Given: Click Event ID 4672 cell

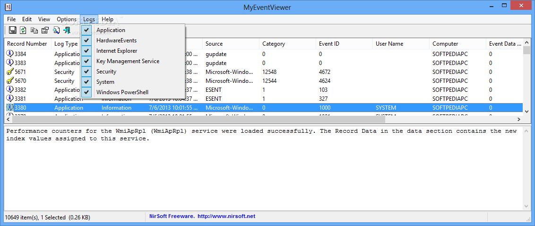Looking at the screenshot, I should pos(325,72).
